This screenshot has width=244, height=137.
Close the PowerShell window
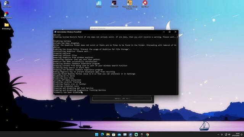(x=175, y=32)
